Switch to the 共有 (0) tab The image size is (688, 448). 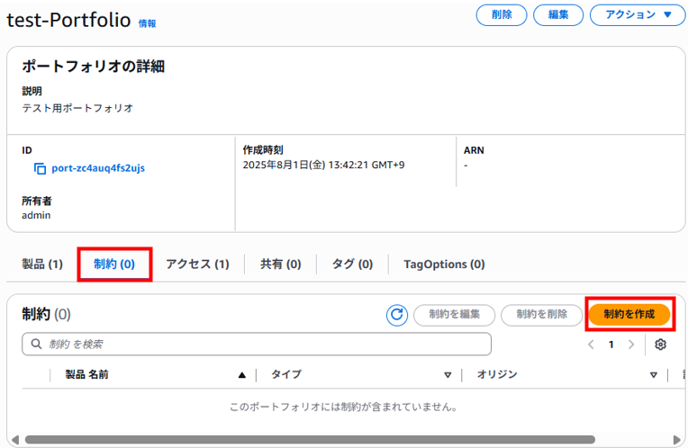281,264
